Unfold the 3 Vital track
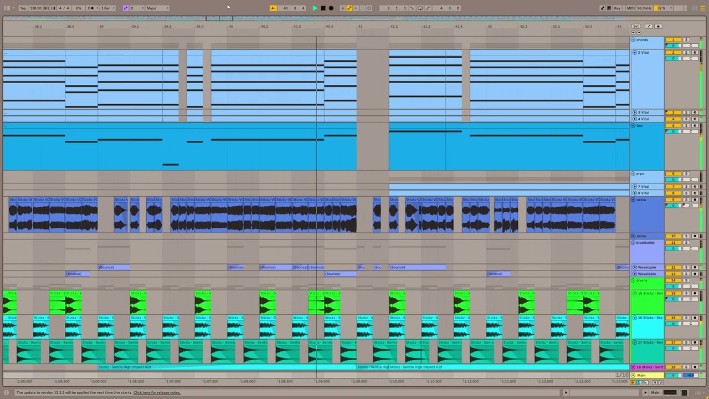 pos(635,112)
